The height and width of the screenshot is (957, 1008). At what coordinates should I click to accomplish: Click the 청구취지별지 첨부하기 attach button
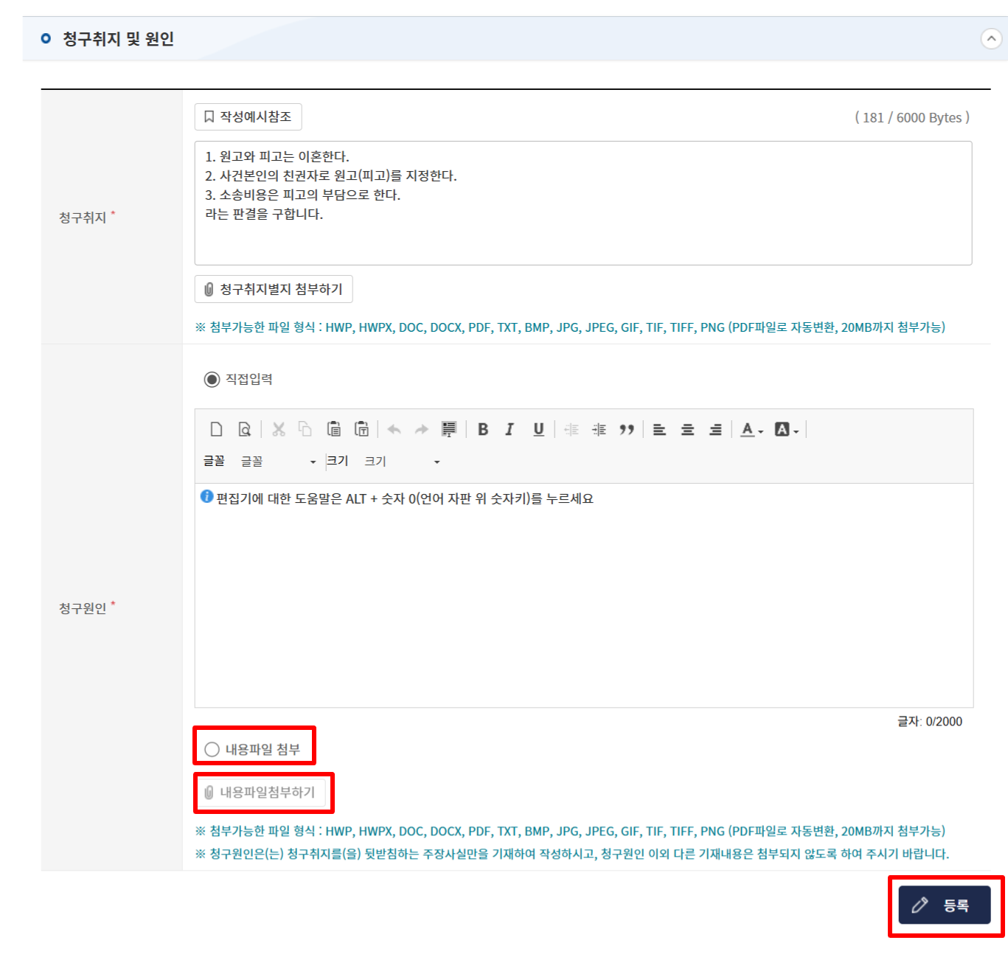(273, 288)
